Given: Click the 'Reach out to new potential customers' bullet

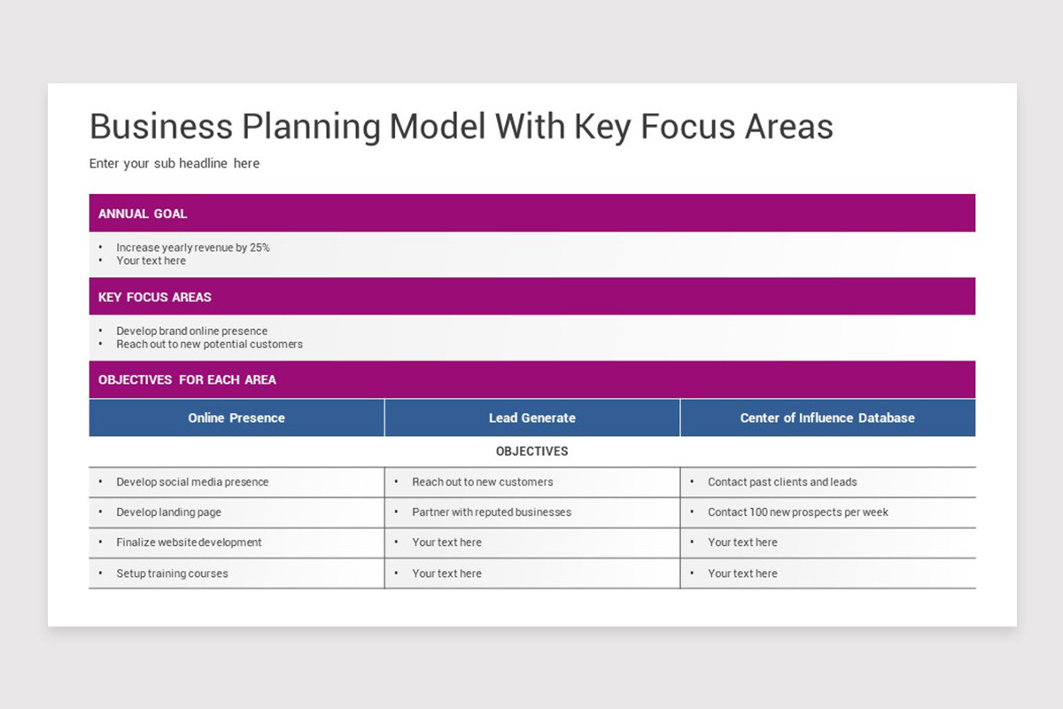Looking at the screenshot, I should coord(209,344).
